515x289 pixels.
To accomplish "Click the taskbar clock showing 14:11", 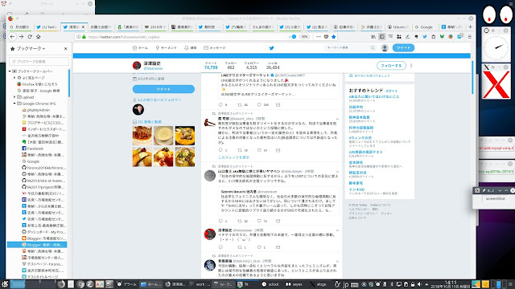I will coord(451,284).
